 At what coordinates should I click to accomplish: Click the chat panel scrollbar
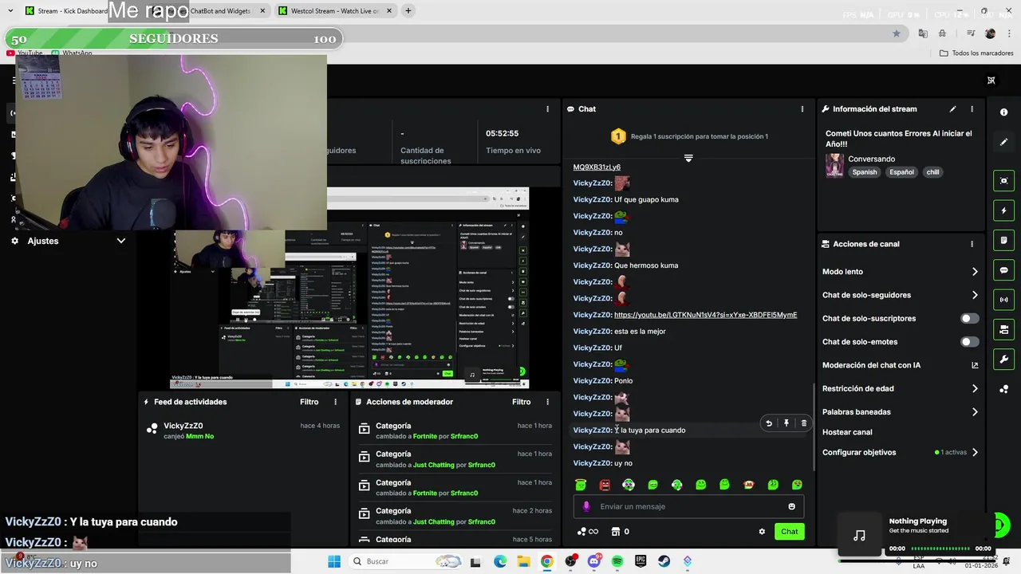[x=814, y=427]
